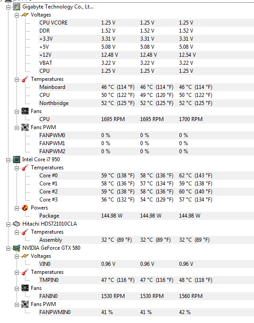This screenshot has height=323, width=254.
Task: Collapse the NVIDIA GeForce GTX 580 node
Action: point(8,248)
